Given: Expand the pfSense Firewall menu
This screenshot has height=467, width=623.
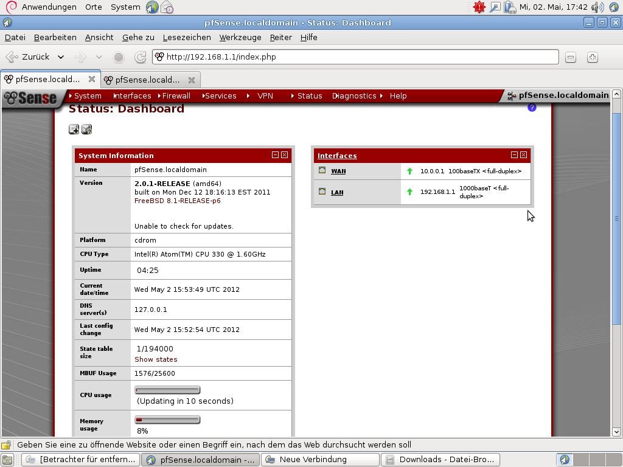Looking at the screenshot, I should point(174,95).
